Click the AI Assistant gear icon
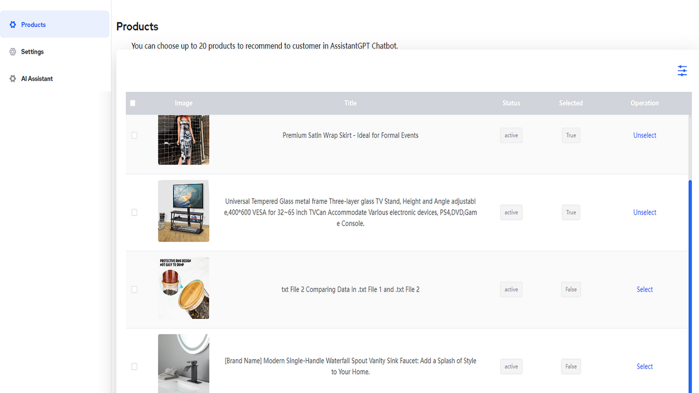 tap(11, 78)
